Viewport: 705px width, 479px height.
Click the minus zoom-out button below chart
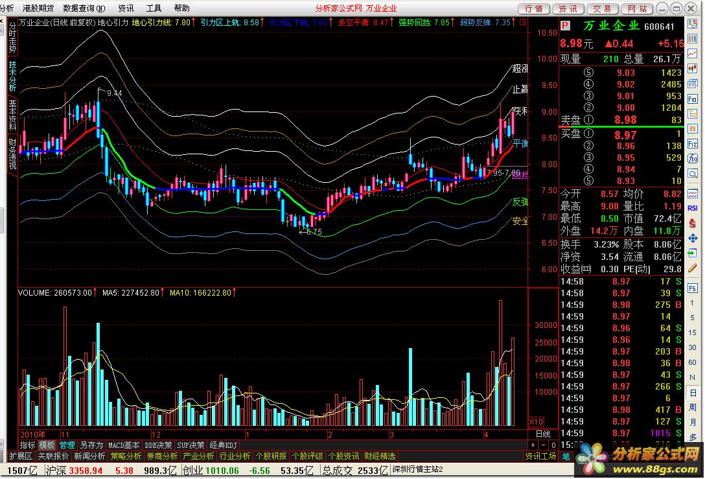(x=543, y=445)
